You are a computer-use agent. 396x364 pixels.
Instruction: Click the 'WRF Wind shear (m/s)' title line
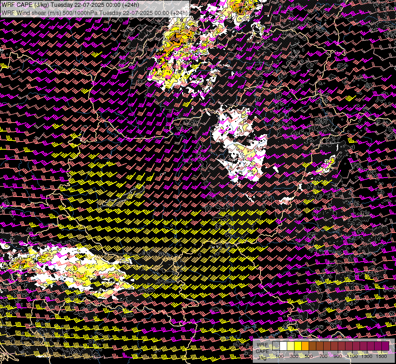(x=95, y=13)
